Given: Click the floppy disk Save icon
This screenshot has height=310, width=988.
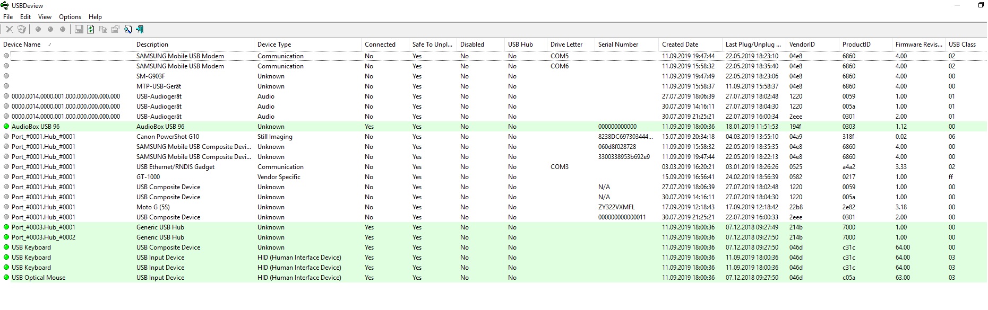Looking at the screenshot, I should coord(79,30).
